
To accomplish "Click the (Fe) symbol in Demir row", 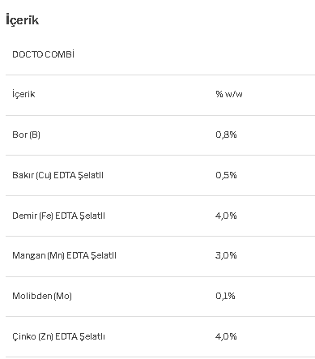I will click(x=46, y=216).
